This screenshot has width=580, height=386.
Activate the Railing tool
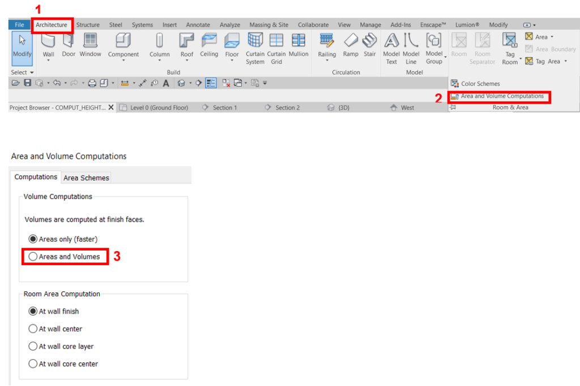[x=327, y=44]
